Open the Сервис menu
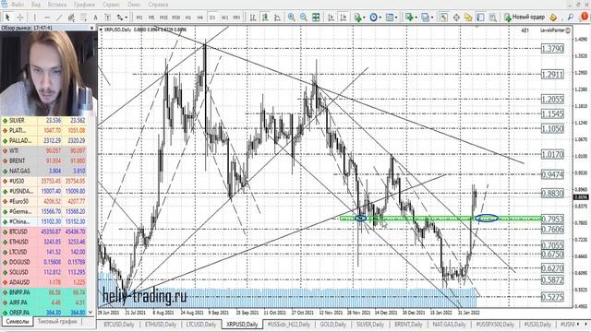 coord(111,5)
